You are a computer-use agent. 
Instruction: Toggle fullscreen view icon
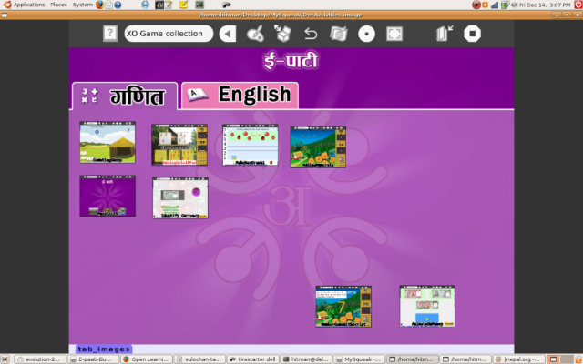(x=394, y=34)
